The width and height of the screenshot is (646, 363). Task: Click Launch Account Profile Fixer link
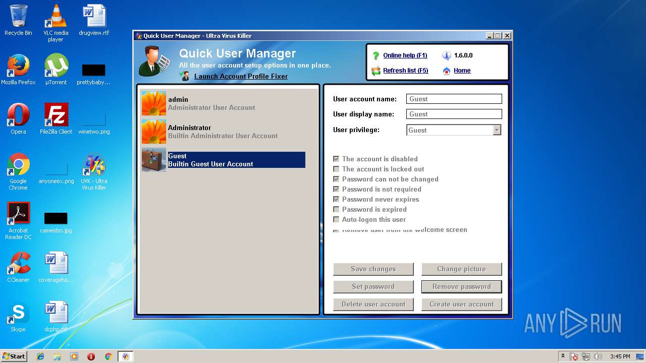pyautogui.click(x=241, y=77)
